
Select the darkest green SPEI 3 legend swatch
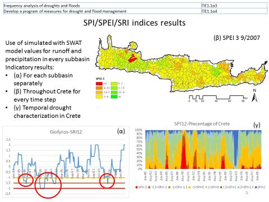click(x=114, y=97)
